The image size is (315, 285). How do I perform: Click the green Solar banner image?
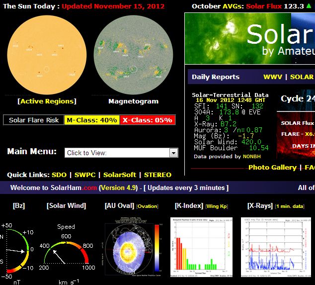point(250,38)
